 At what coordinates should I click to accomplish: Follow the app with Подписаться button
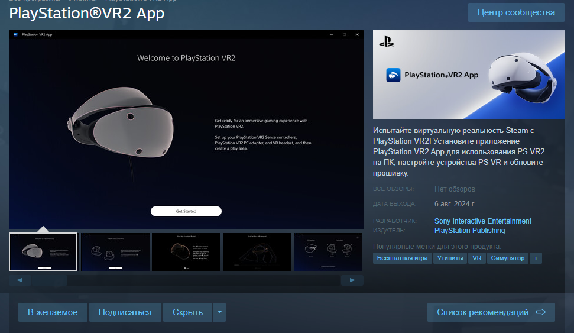[x=125, y=312]
